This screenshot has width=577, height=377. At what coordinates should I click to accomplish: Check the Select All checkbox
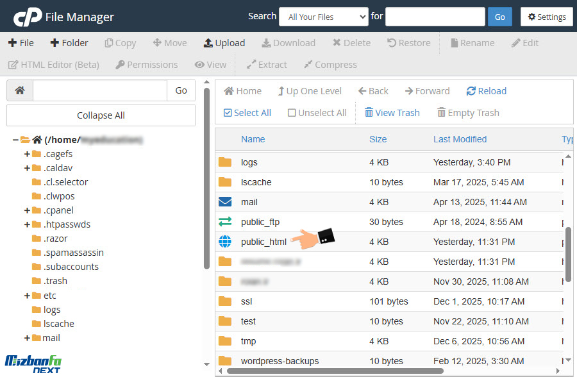click(228, 113)
